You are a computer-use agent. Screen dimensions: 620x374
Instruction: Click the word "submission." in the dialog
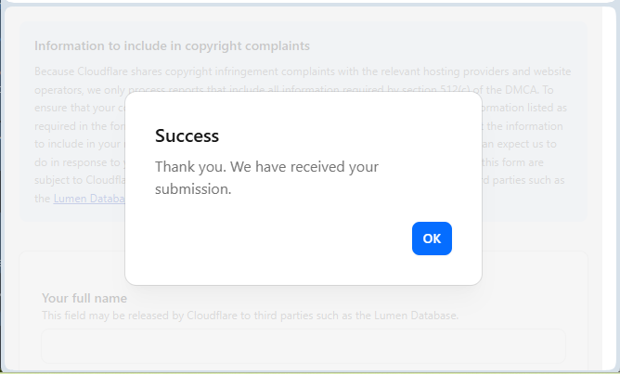(193, 189)
